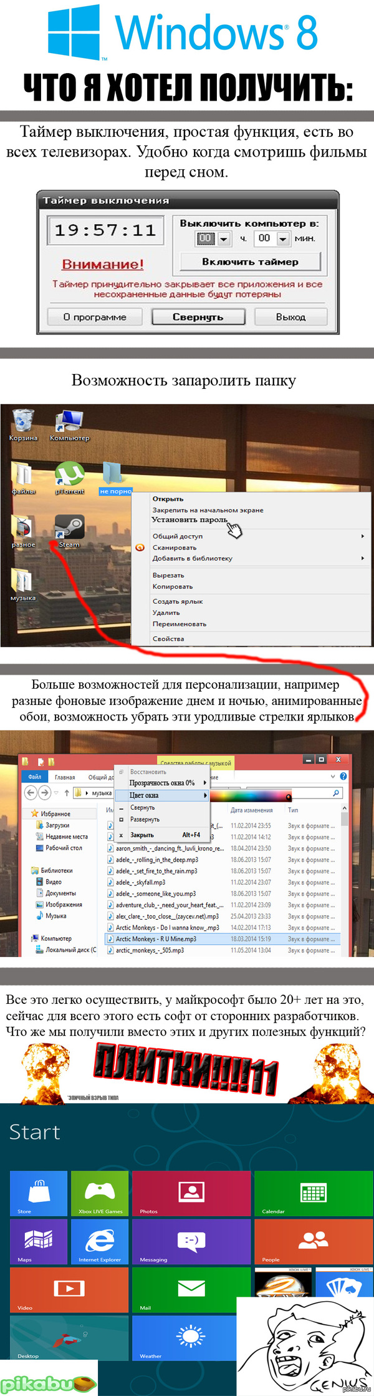Choose Открыть in the folder context menu
374x1396 pixels.
[168, 499]
